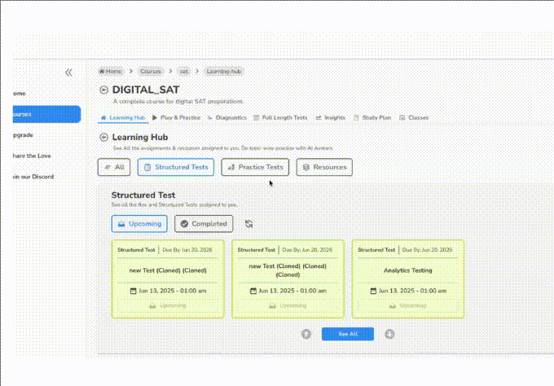The image size is (554, 386).
Task: Click the back arrow beside DIGITAL_SAT
Action: point(104,90)
